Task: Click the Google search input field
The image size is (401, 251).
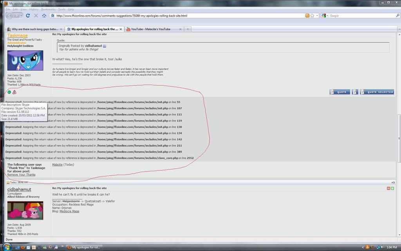Action: click(x=360, y=16)
